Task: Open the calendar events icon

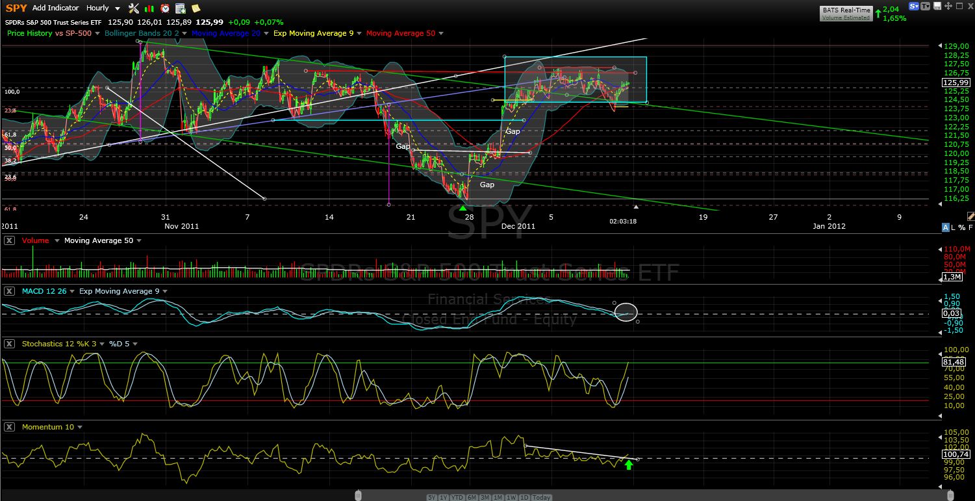Action: 181,8
